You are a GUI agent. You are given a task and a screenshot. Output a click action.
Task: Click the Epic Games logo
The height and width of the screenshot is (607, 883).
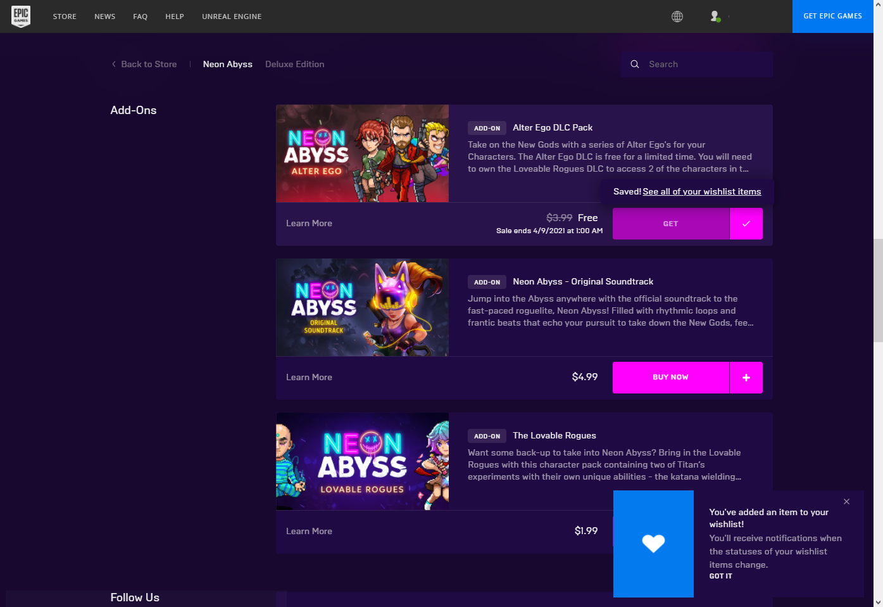(21, 16)
